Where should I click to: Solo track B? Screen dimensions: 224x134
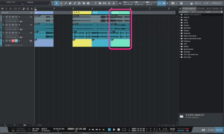(x=10, y=25)
